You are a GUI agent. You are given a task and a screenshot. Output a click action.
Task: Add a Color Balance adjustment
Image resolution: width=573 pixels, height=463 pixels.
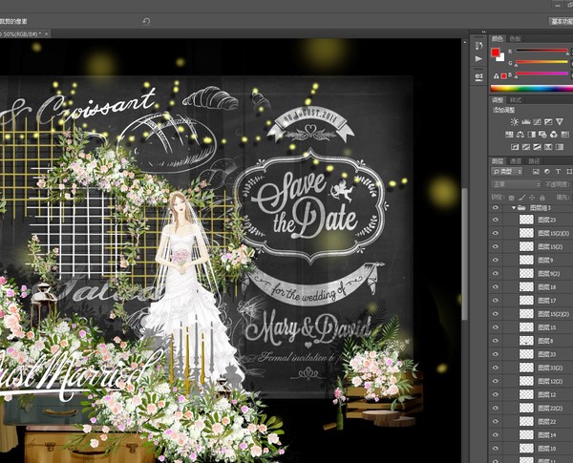520,135
